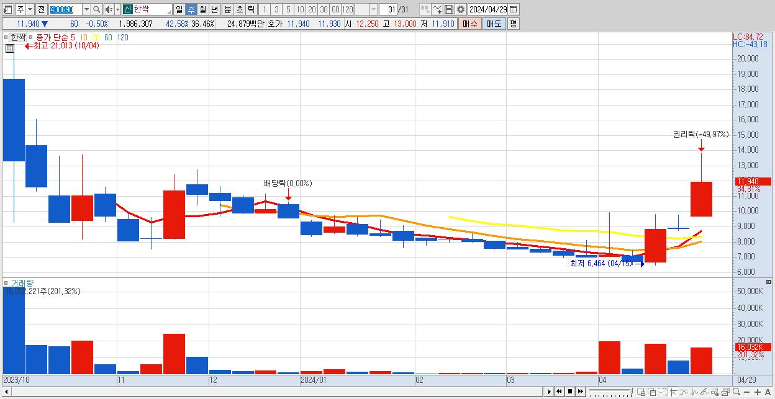775x399 pixels.
Task: Click the overlapping windows icon in bottom toolbar
Action: tap(651, 392)
